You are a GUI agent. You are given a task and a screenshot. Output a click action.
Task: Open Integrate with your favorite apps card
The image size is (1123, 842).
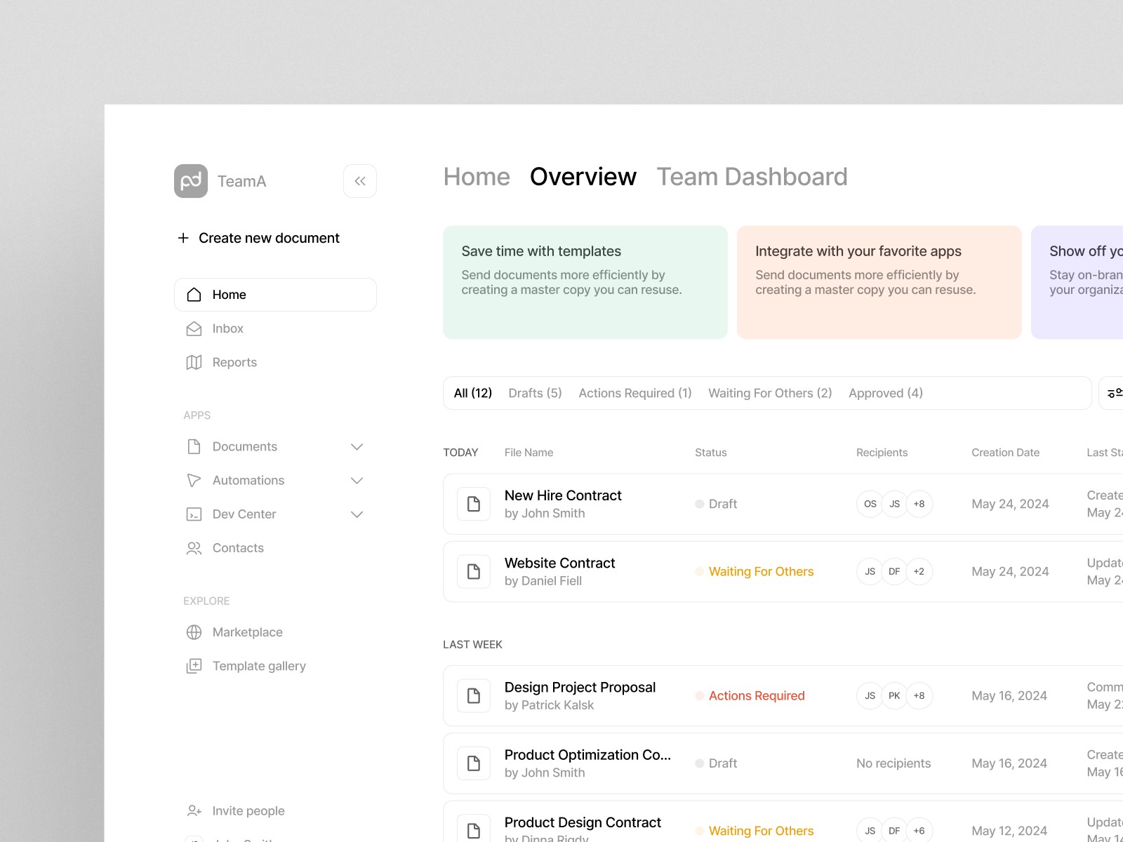879,282
